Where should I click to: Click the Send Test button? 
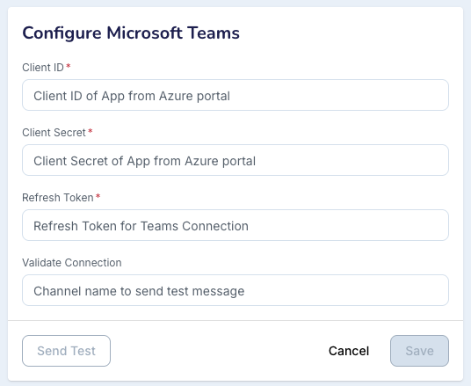pos(67,351)
